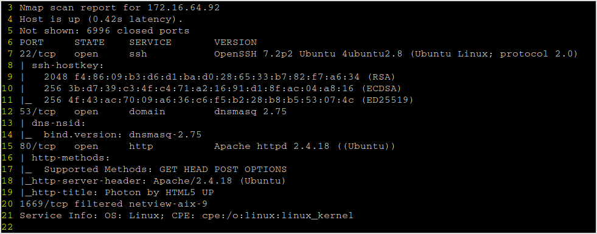Click the ED25519 hostkey fingerprint line
The image size is (597, 234).
click(x=217, y=100)
